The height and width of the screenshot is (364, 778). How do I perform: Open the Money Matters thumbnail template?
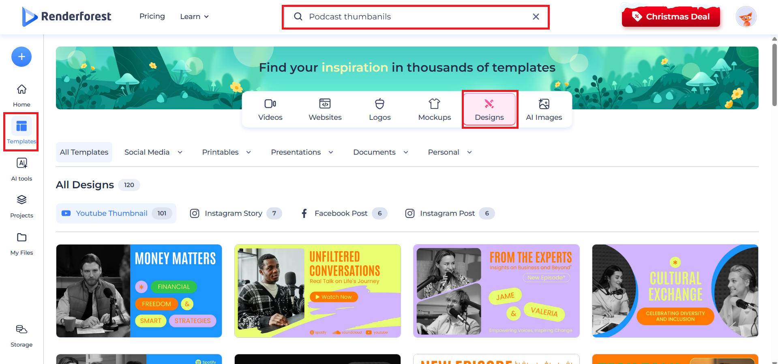tap(139, 291)
